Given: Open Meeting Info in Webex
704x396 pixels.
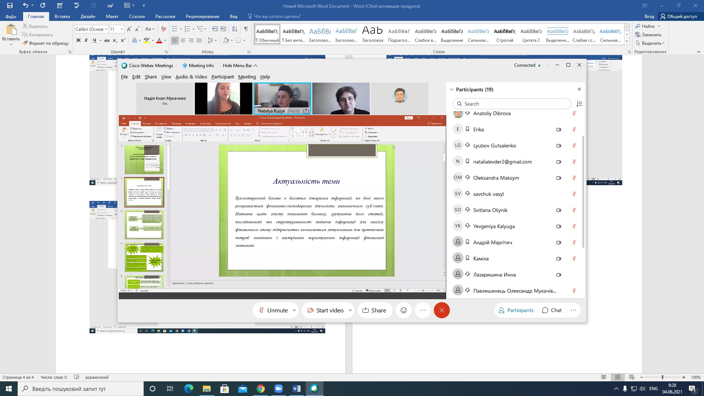Looking at the screenshot, I should click(x=198, y=65).
